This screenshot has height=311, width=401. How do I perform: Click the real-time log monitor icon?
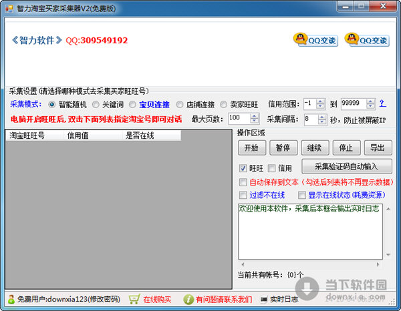coord(264,299)
